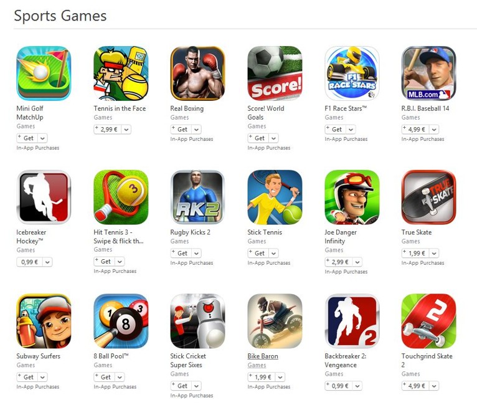This screenshot has height=405, width=477.
Task: Select the Tennis in the Face icon
Action: 121,74
